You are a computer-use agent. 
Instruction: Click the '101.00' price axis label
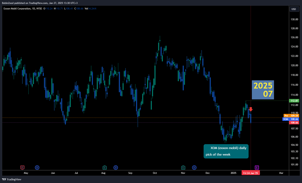click(294, 165)
